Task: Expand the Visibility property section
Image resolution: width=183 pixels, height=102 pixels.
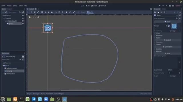Action: tap(167, 49)
